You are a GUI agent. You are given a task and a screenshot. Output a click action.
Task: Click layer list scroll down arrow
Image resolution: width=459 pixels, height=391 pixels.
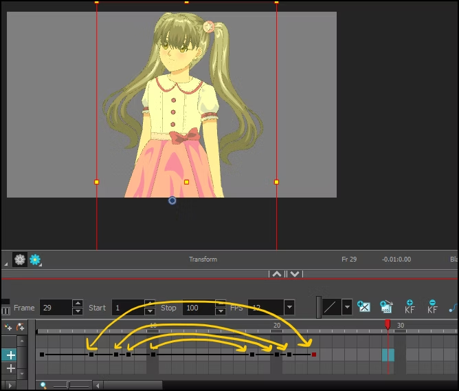point(22,373)
